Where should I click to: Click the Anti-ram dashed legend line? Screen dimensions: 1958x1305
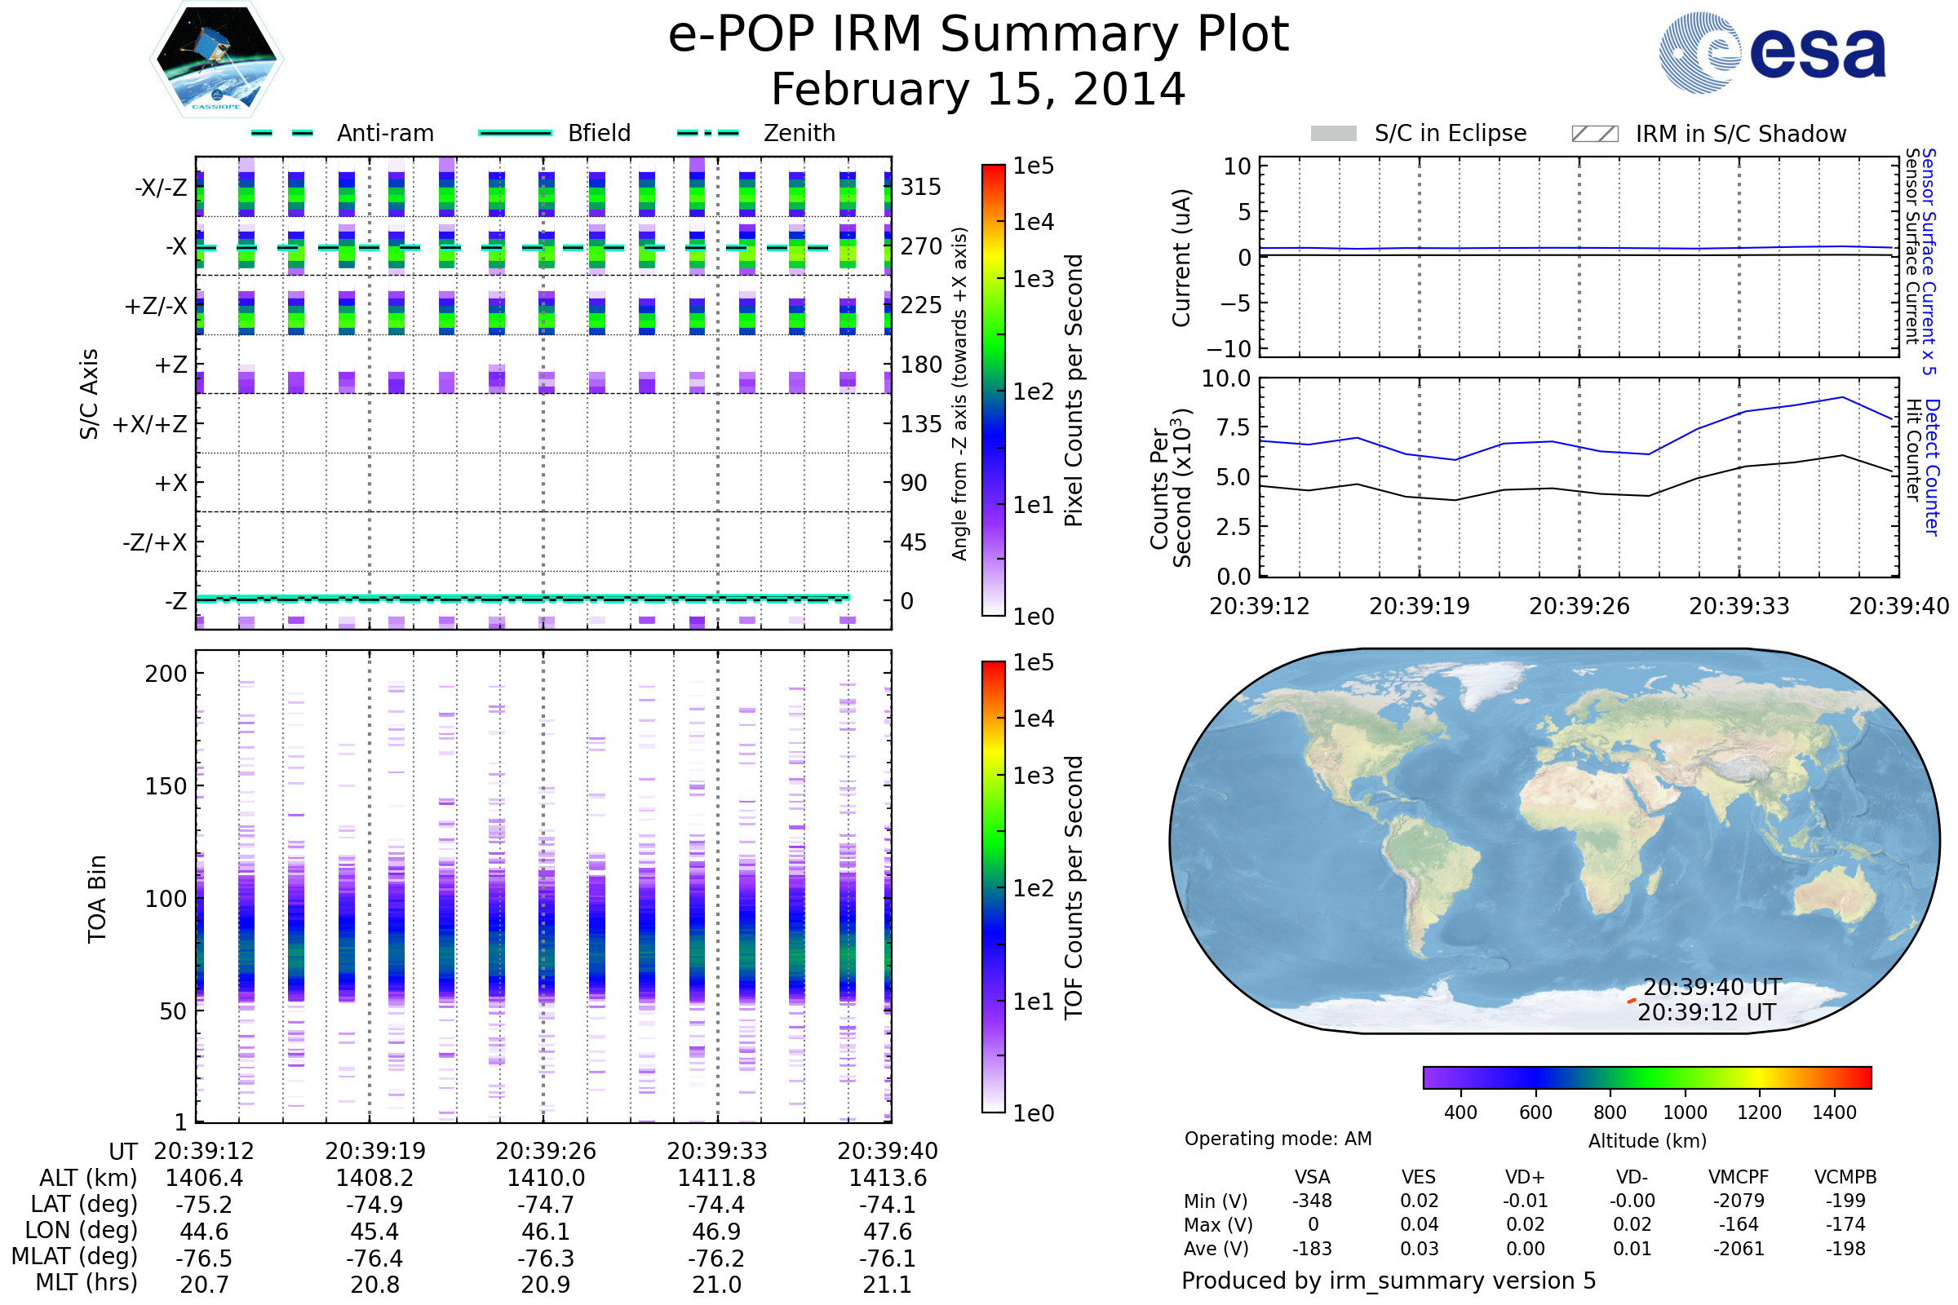[282, 133]
